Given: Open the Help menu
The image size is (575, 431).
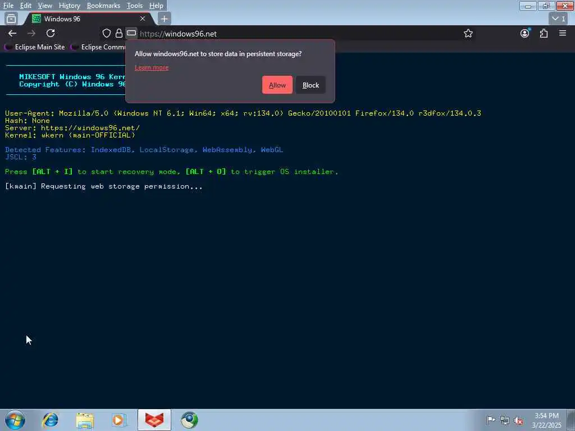Looking at the screenshot, I should [x=156, y=6].
